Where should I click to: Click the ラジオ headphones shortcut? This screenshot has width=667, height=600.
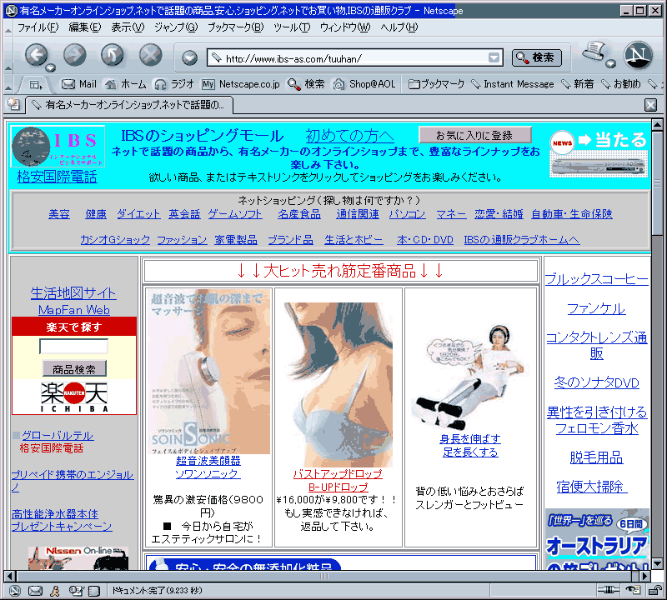tap(174, 84)
